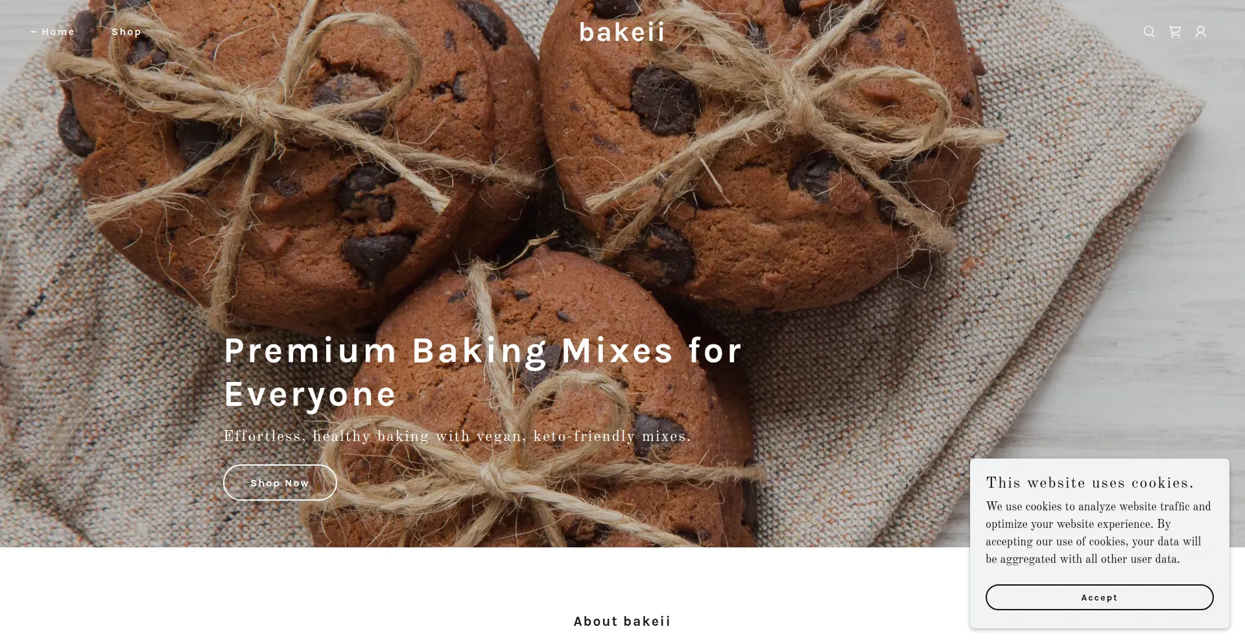Open the Shop menu item

(x=126, y=32)
